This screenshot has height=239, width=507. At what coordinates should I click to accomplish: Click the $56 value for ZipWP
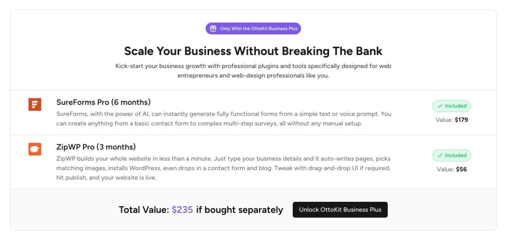(461, 169)
